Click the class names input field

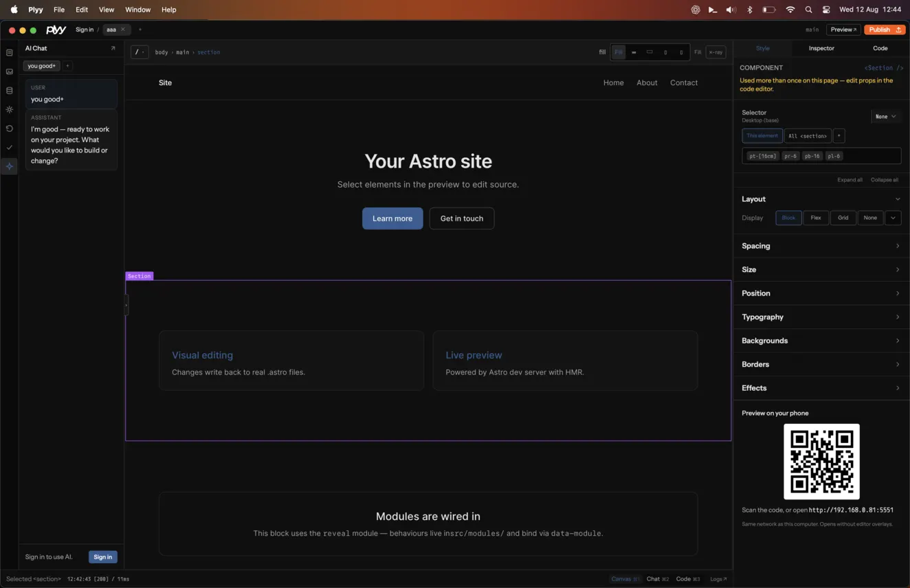point(821,156)
